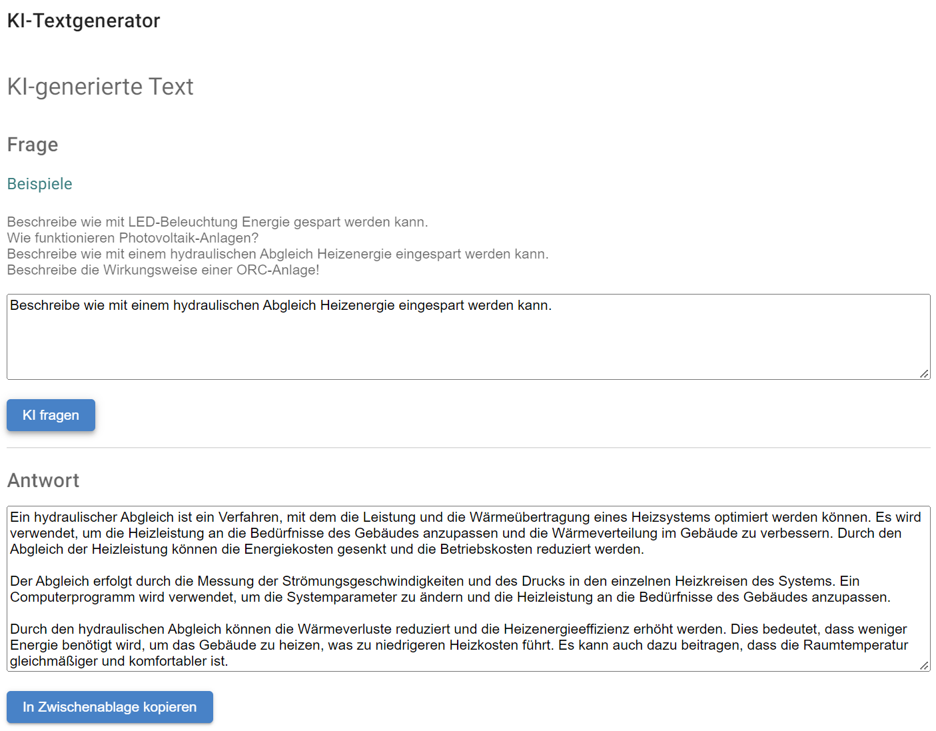The width and height of the screenshot is (936, 731).
Task: Grab the question textarea resize handle
Action: (x=924, y=374)
